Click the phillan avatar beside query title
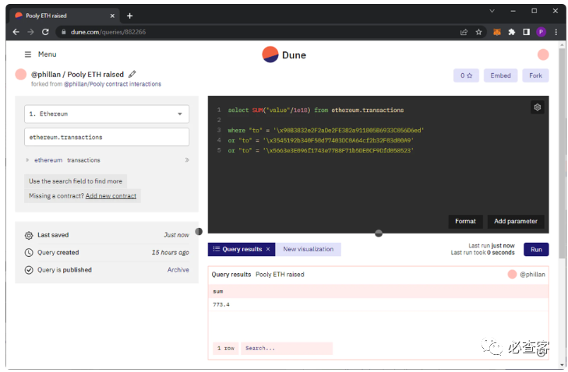Image resolution: width=568 pixels, height=372 pixels. (21, 74)
